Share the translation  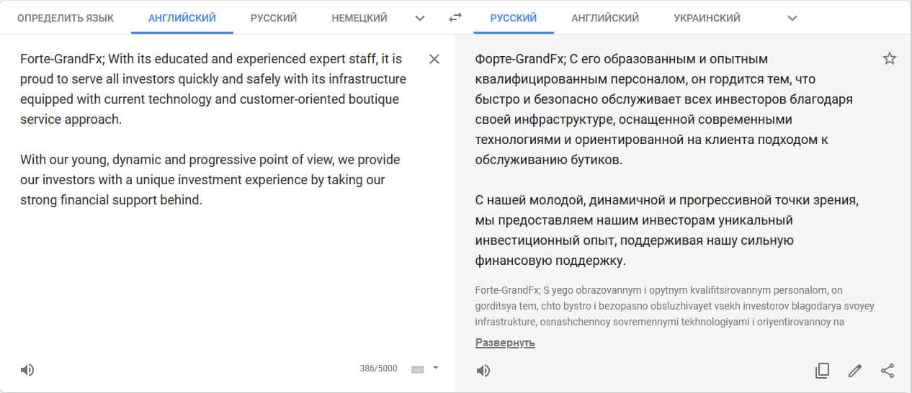[x=888, y=371]
